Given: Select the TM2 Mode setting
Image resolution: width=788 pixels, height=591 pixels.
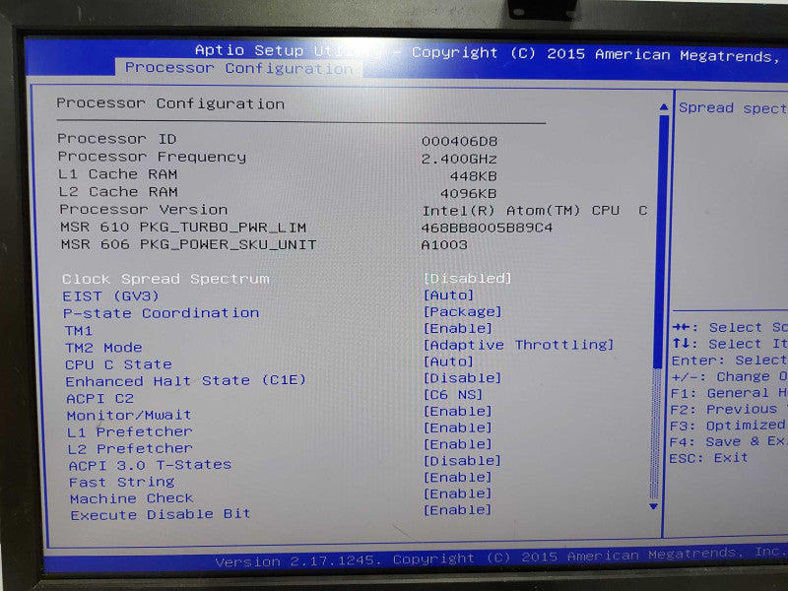Looking at the screenshot, I should click(103, 348).
